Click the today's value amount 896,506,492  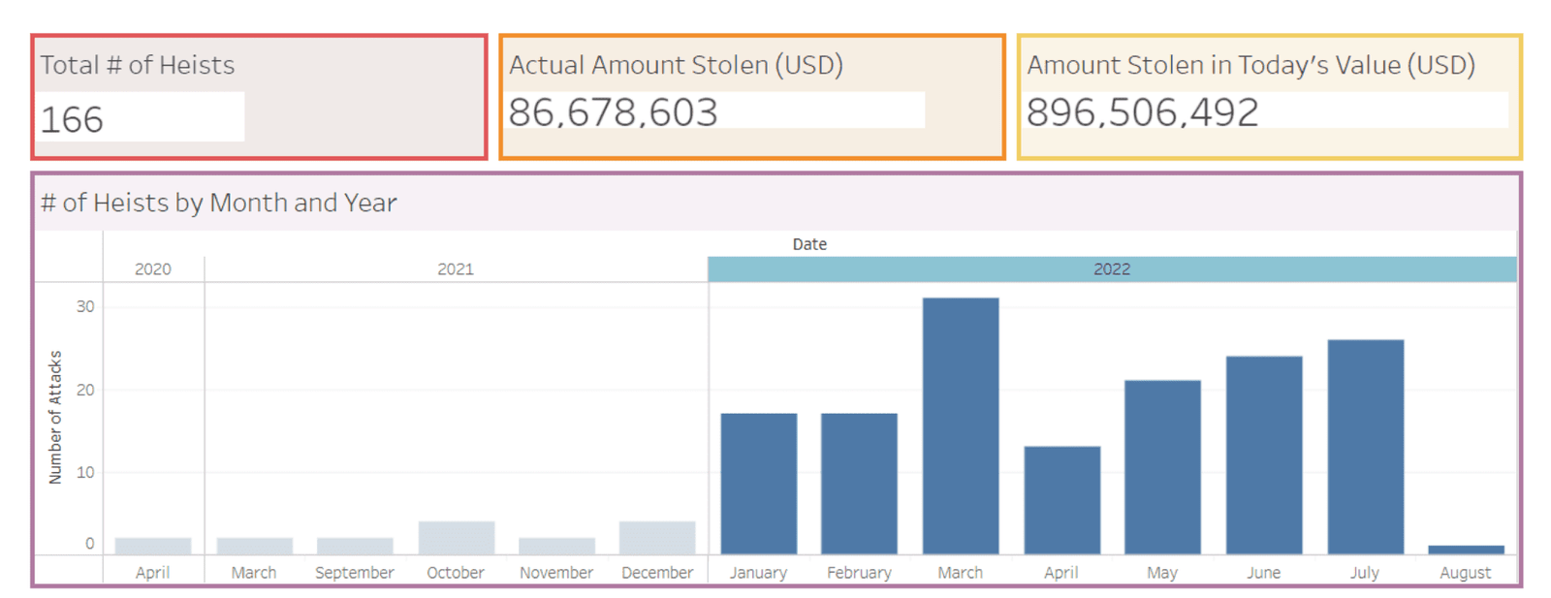tap(1142, 112)
